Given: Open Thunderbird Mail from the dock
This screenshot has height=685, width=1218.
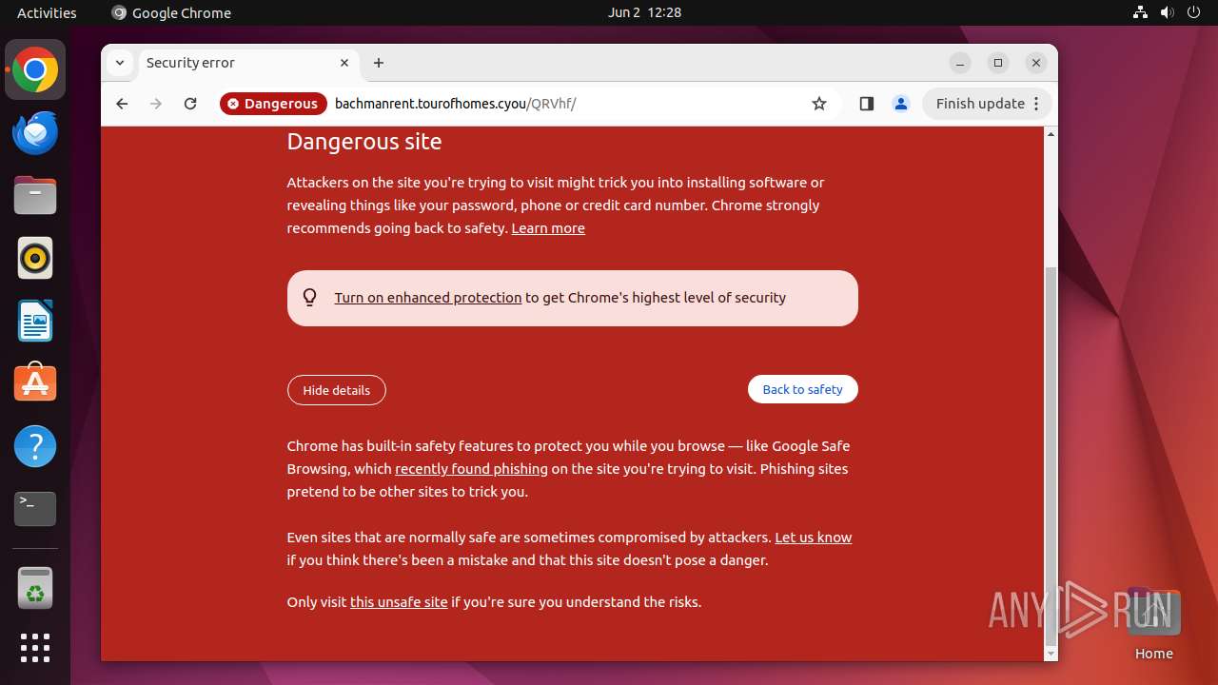Looking at the screenshot, I should 35,133.
